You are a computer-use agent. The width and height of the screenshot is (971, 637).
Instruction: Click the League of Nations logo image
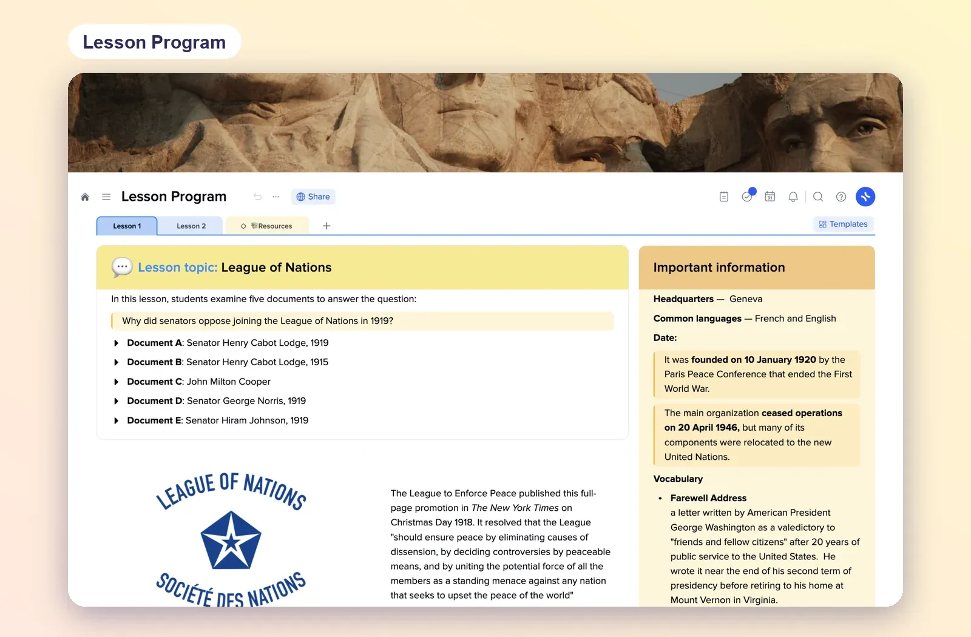[231, 539]
